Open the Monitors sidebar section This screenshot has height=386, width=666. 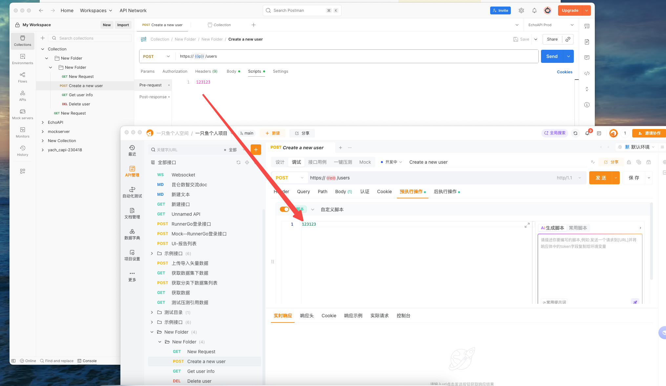(22, 132)
